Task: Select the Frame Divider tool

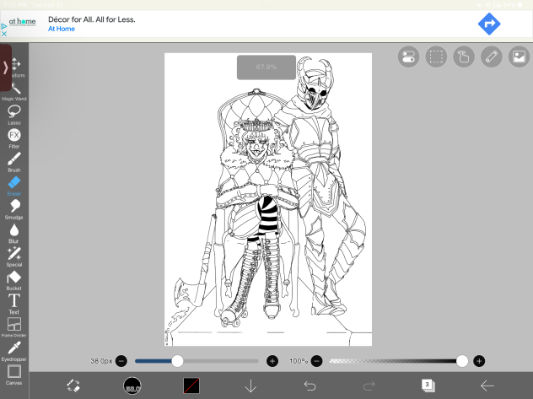Action: click(14, 327)
